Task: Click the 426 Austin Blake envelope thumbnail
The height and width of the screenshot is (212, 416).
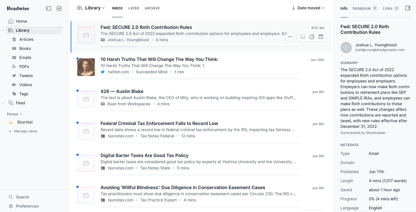Action: pyautogui.click(x=86, y=99)
